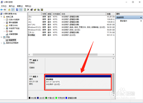The image size is (143, 103).
Task: Expand the 服务和应用程序 tree node
Action: 1,43
